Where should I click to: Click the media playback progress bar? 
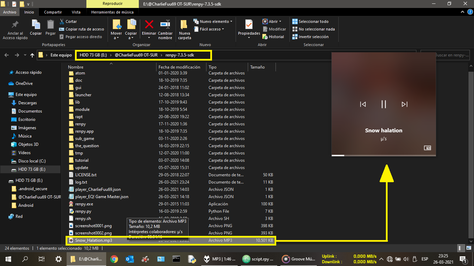click(x=383, y=156)
